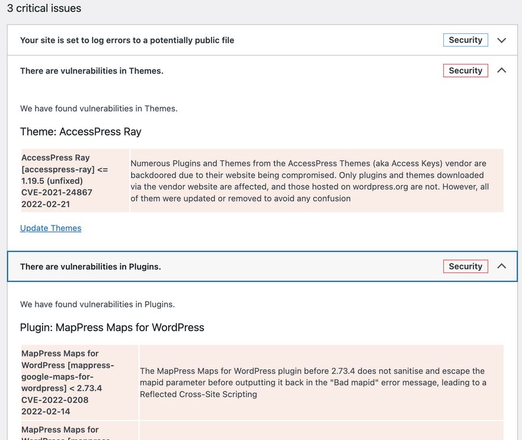Screen dimensions: 522x440
Task: Click "There are vulnerabilities in Themes." heading
Action: coord(92,71)
